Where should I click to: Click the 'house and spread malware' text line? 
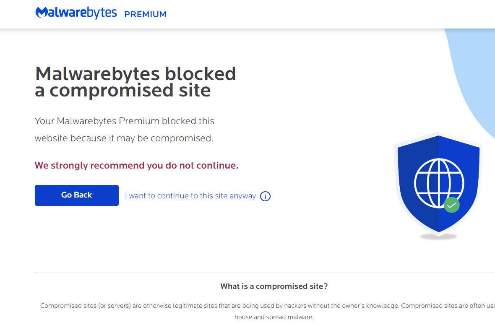274,317
